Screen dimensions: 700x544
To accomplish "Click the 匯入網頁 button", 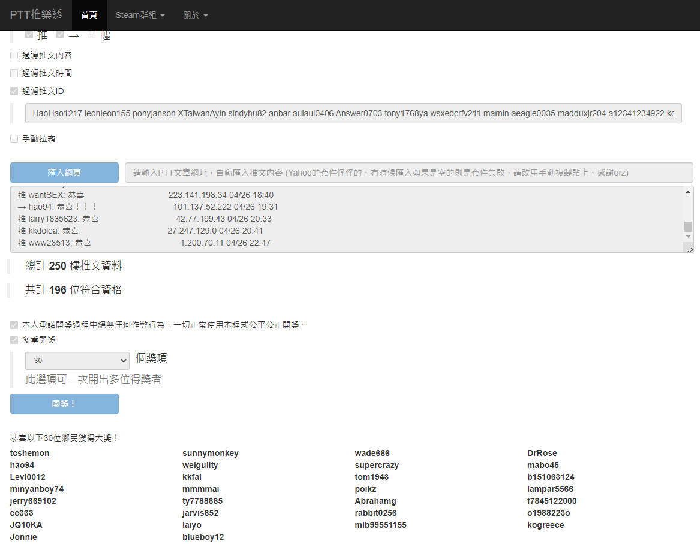I will pos(64,173).
